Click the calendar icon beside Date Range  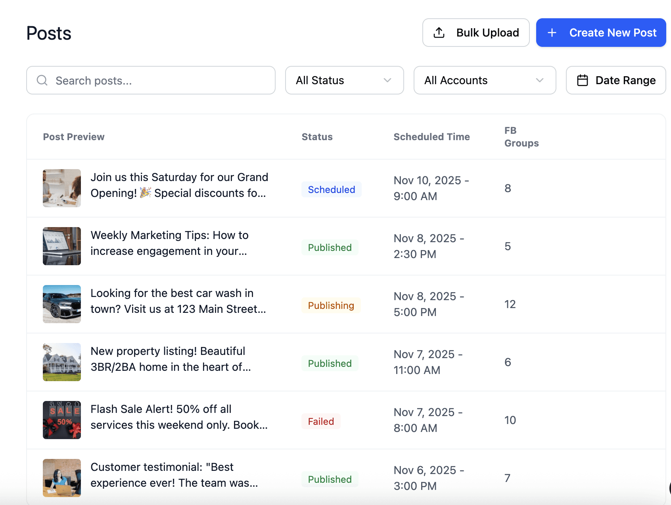[x=583, y=81]
